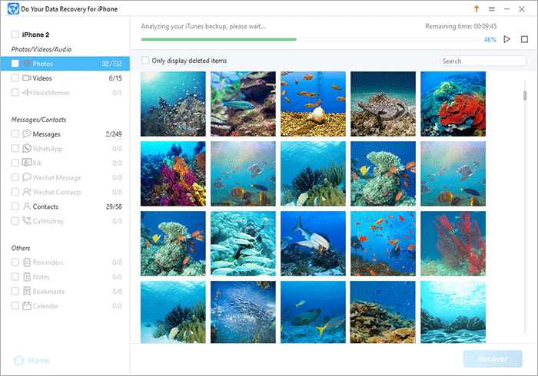Stop the backup analysis with the square button
Screen dimensions: 538x376
[524, 39]
